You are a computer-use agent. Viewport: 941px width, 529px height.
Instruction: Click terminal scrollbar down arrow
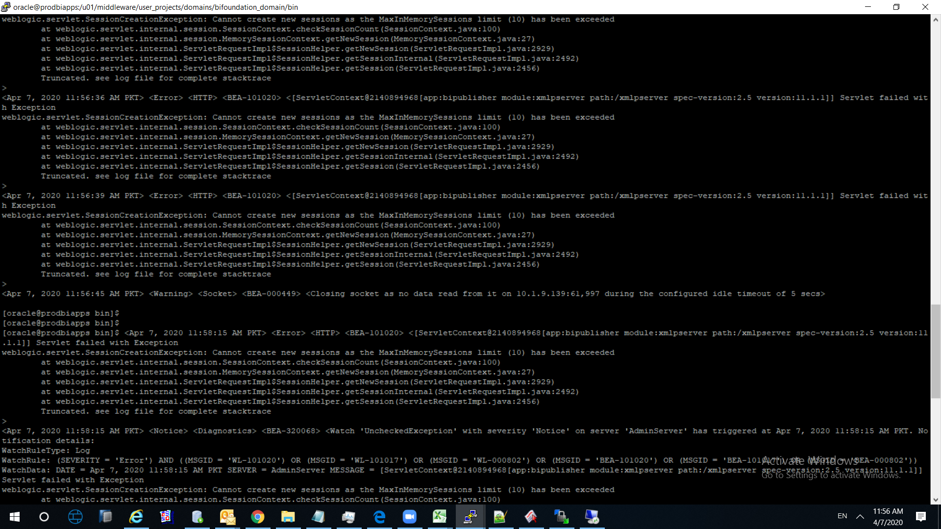[x=936, y=500]
